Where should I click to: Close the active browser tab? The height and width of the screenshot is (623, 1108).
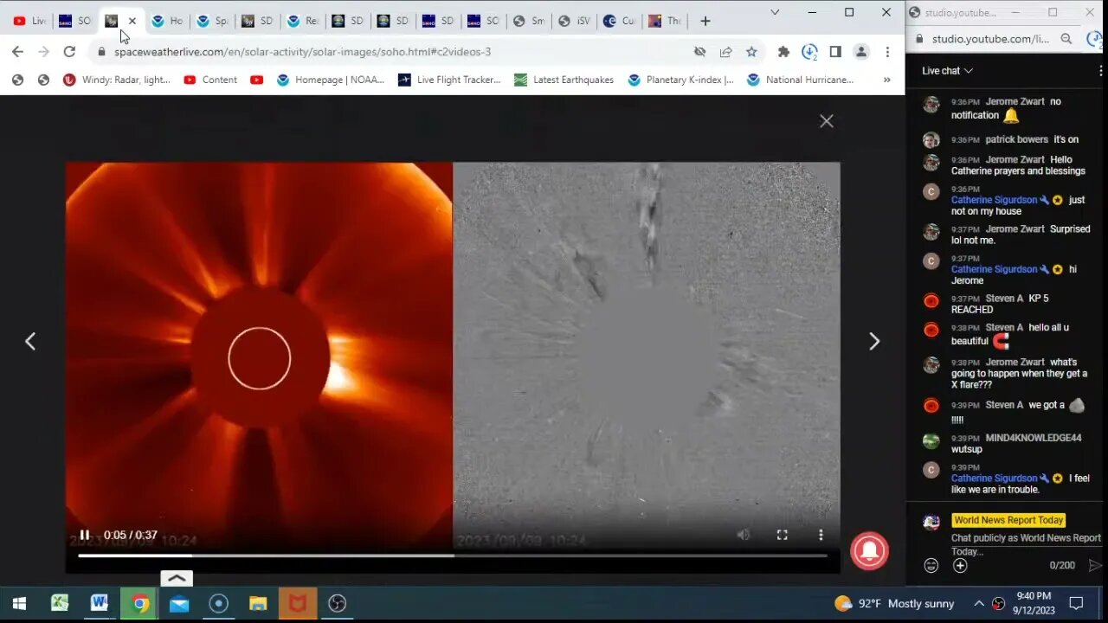132,21
